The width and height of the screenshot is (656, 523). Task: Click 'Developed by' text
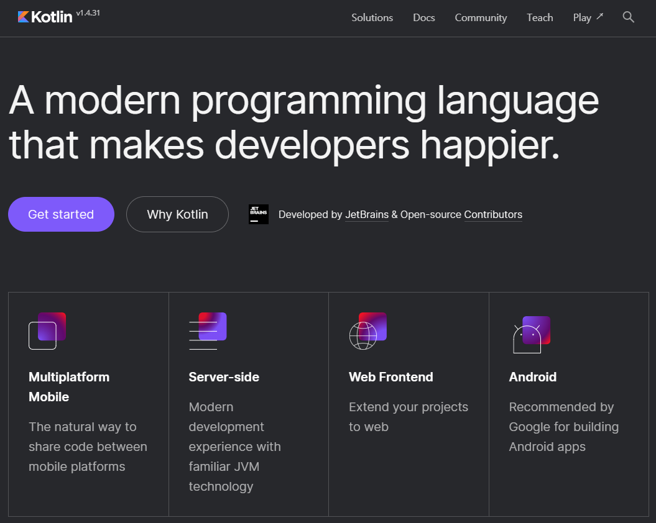click(310, 214)
